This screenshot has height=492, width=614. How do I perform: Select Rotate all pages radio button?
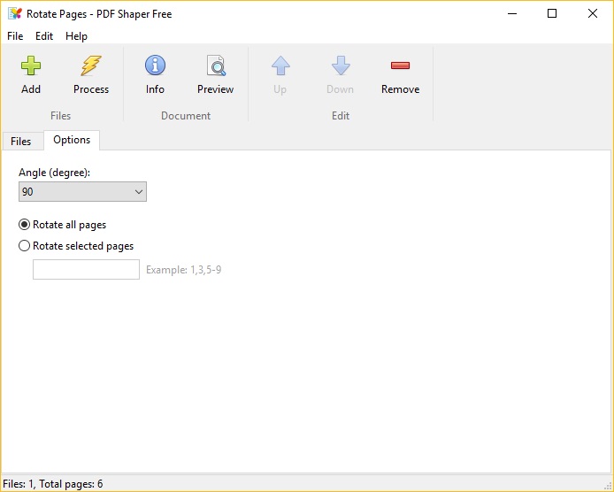click(x=24, y=225)
